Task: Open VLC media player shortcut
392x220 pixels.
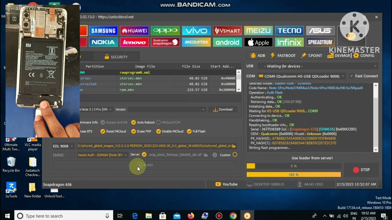Action: pos(33,144)
